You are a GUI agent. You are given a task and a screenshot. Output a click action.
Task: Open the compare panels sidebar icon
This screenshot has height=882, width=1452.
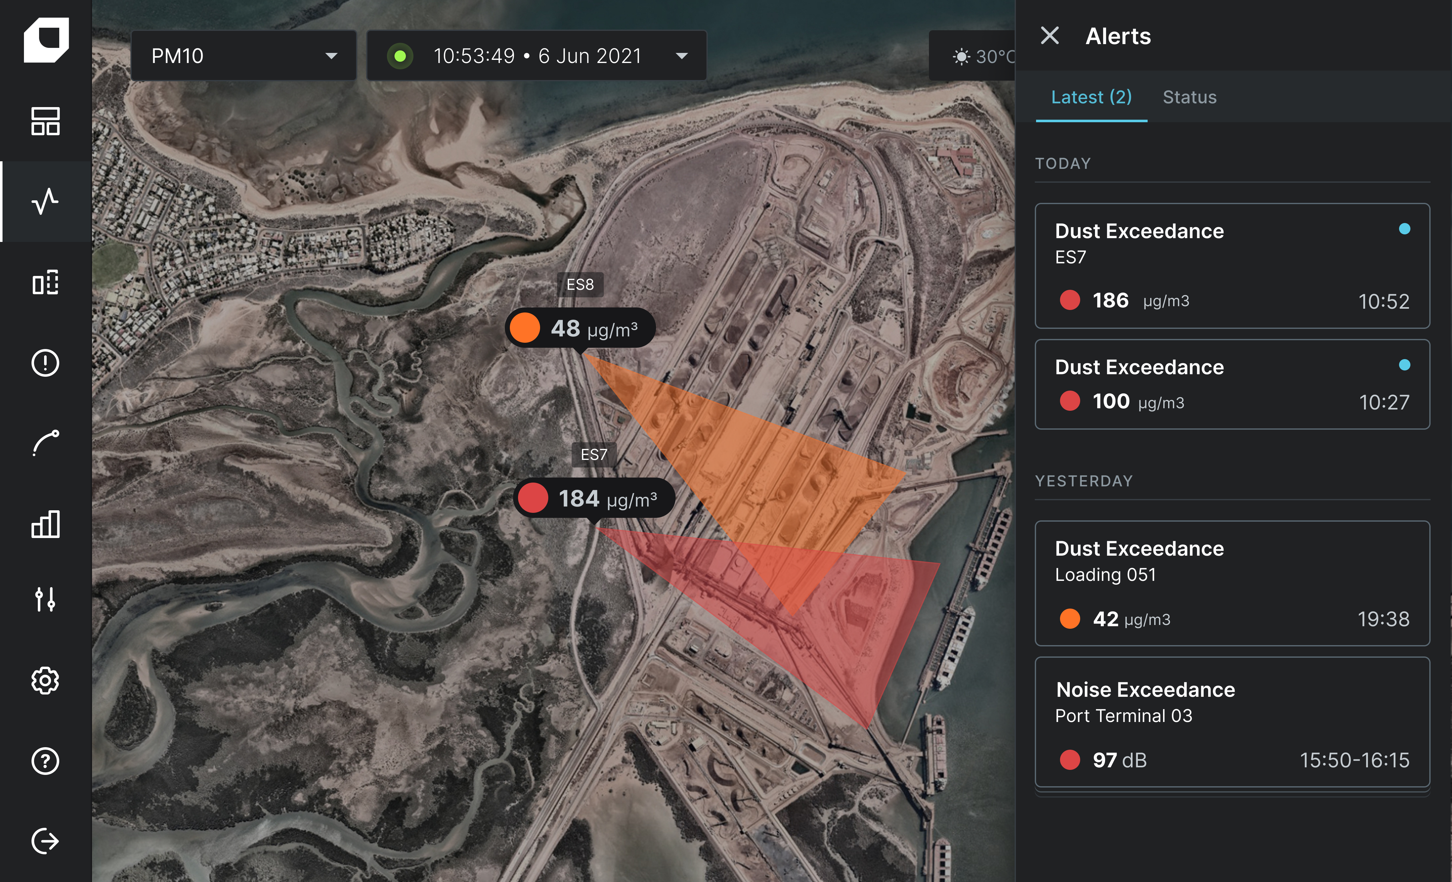click(x=45, y=283)
